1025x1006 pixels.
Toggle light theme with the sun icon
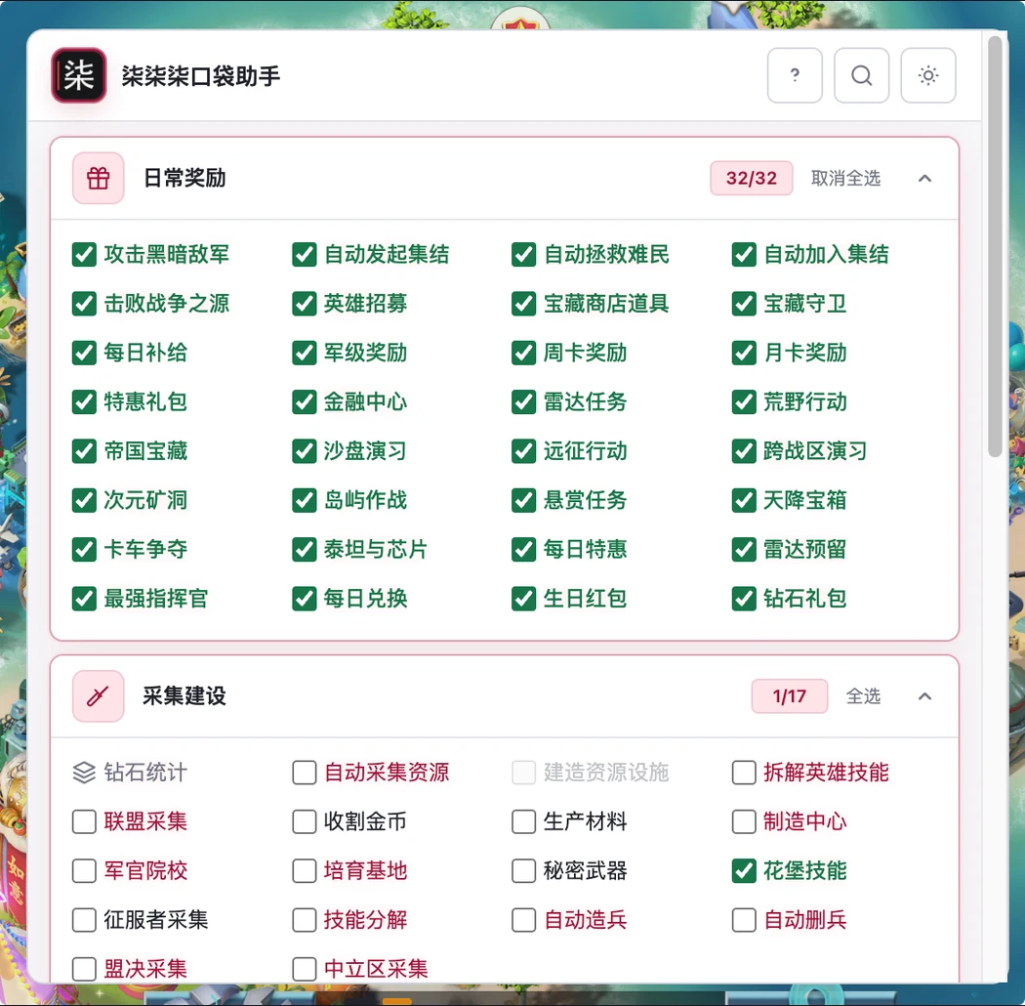pos(927,75)
